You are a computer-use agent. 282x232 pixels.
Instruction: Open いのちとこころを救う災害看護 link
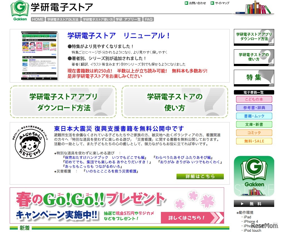pyautogui.click(x=111, y=171)
